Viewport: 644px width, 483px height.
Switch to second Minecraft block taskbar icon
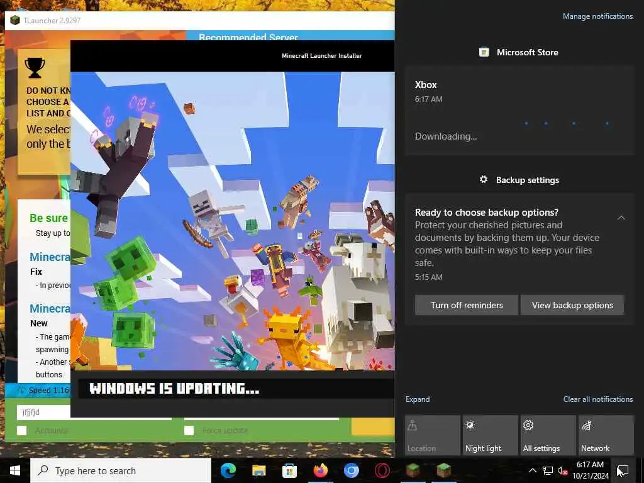pos(443,470)
